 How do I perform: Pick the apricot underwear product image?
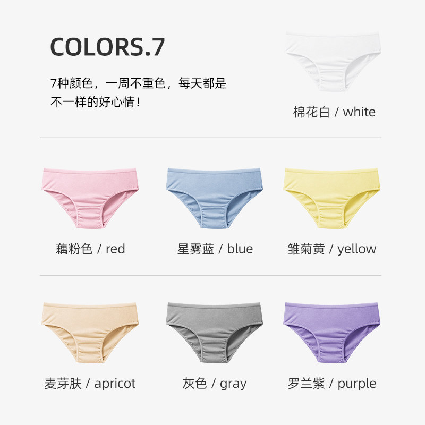90,333
